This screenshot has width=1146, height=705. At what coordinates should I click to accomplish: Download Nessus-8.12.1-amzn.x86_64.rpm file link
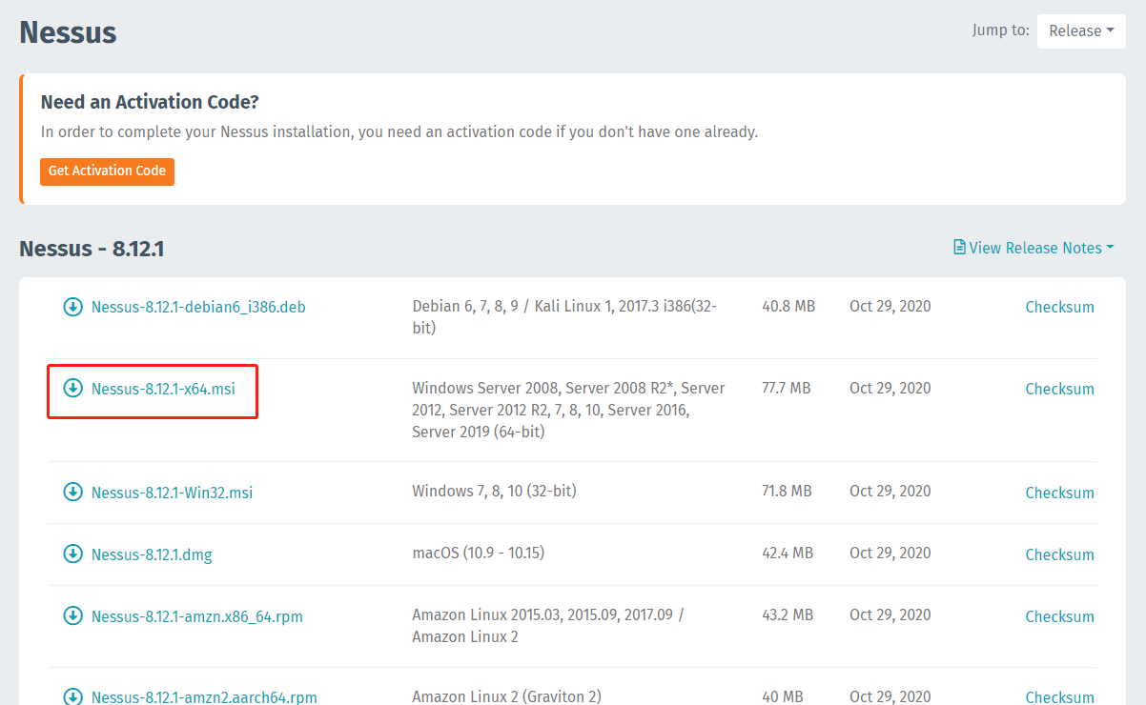coord(197,616)
